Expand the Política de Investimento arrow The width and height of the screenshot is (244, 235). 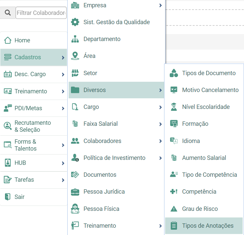click(160, 158)
